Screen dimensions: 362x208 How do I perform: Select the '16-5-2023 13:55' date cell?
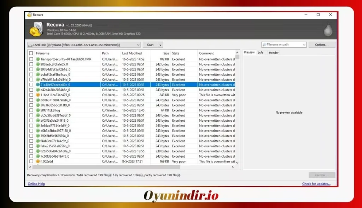click(133, 151)
